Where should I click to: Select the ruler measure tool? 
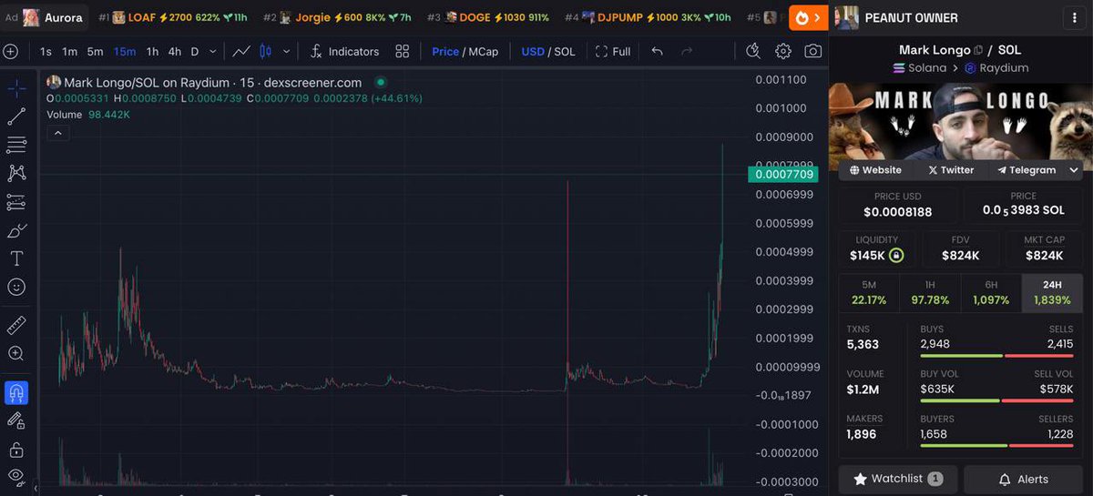click(16, 325)
